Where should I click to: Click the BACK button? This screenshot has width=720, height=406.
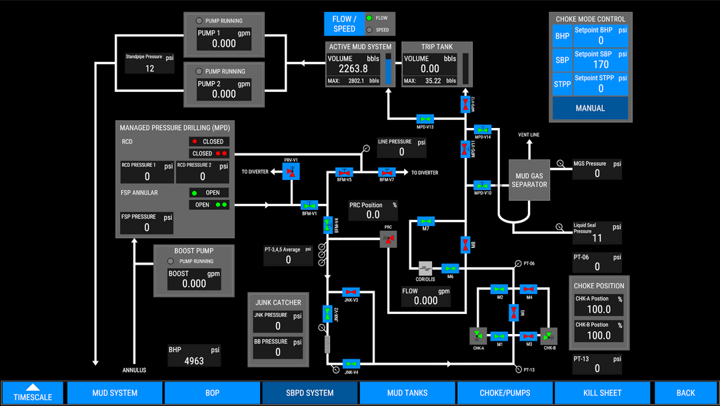coord(685,393)
